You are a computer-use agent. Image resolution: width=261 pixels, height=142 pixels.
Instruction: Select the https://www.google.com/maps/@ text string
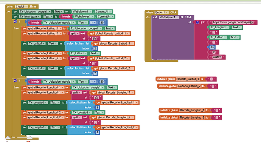pyautogui.click(x=233, y=22)
